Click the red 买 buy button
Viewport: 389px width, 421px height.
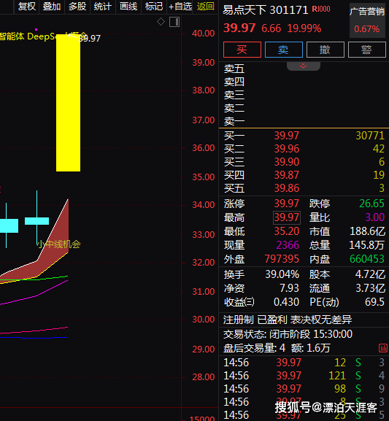tap(242, 50)
